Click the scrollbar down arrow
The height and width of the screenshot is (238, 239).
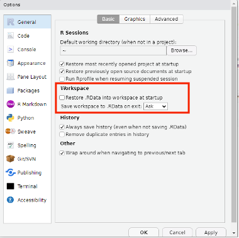point(234,233)
